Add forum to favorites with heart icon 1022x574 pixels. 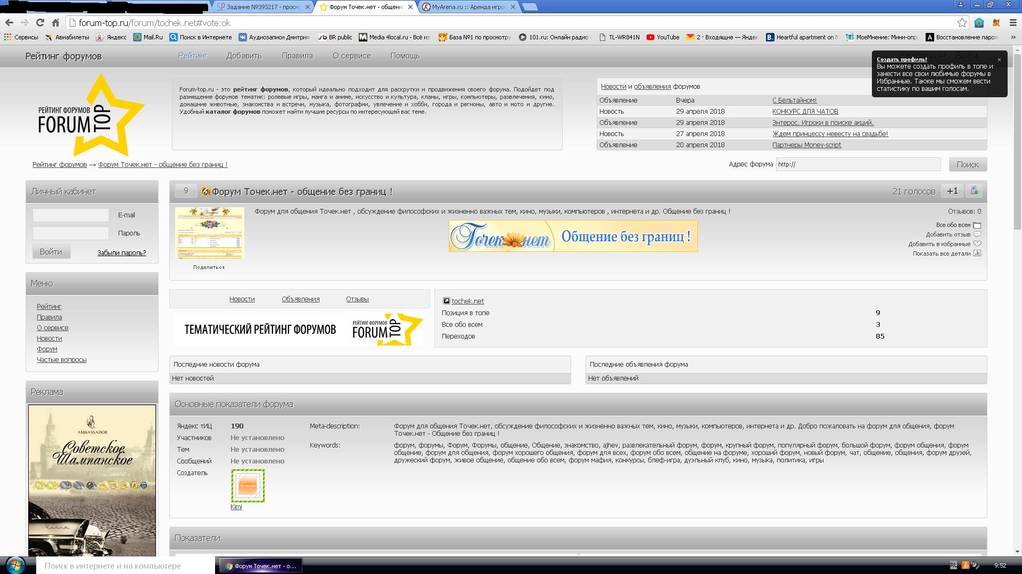(x=977, y=244)
